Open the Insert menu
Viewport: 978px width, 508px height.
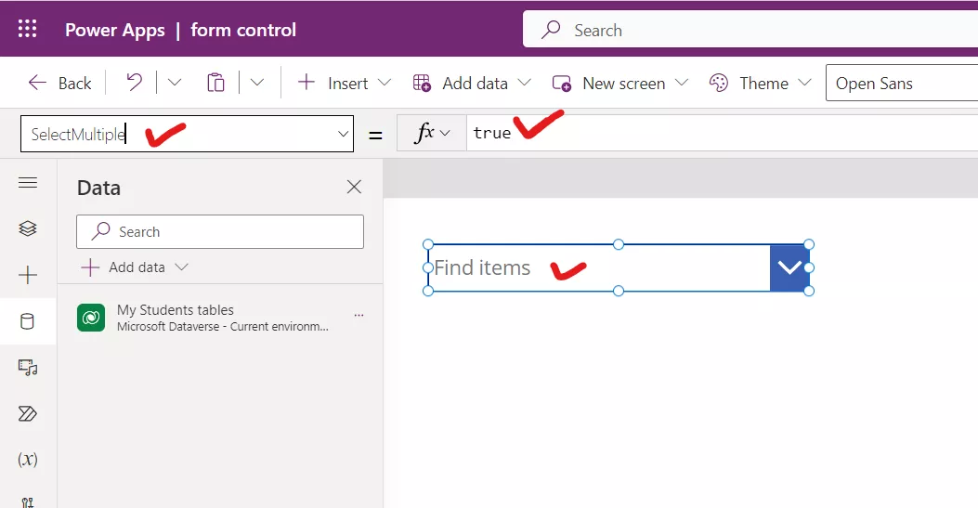click(x=345, y=83)
